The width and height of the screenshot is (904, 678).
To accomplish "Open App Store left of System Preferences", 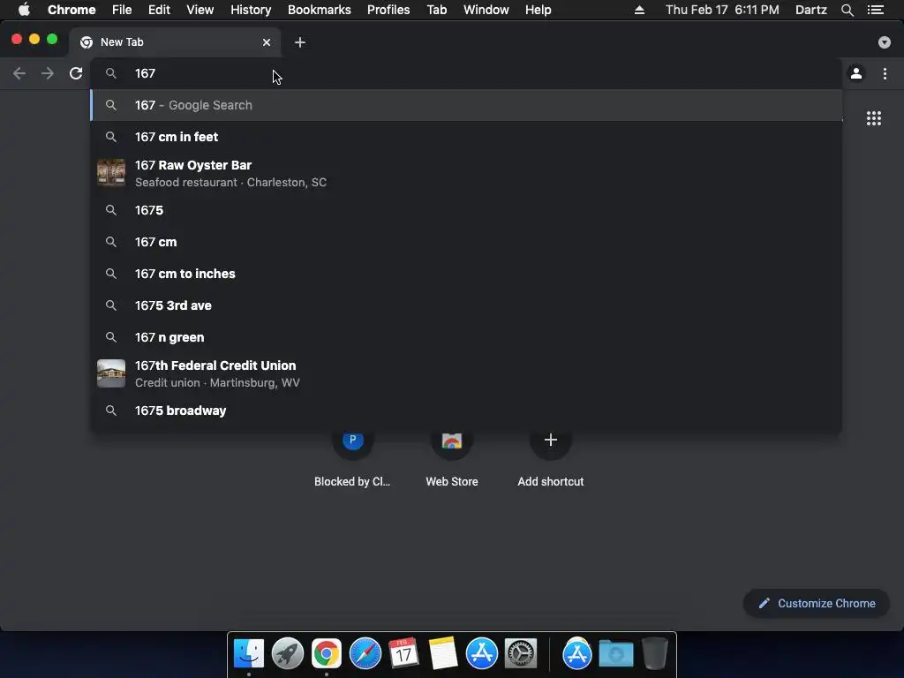I will pyautogui.click(x=481, y=653).
